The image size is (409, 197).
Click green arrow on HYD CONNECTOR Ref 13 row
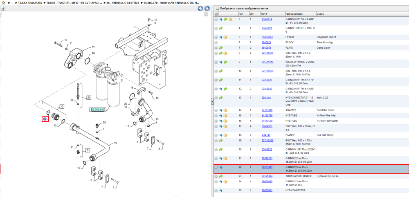(221, 98)
